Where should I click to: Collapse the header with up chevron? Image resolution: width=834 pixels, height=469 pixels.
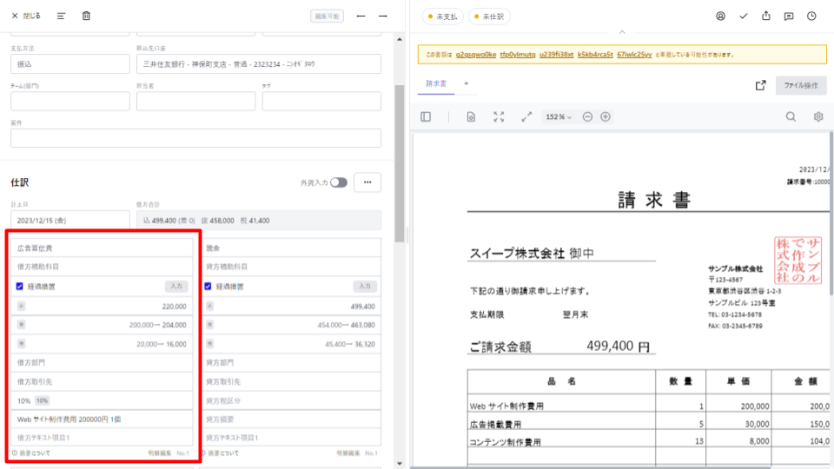click(622, 32)
